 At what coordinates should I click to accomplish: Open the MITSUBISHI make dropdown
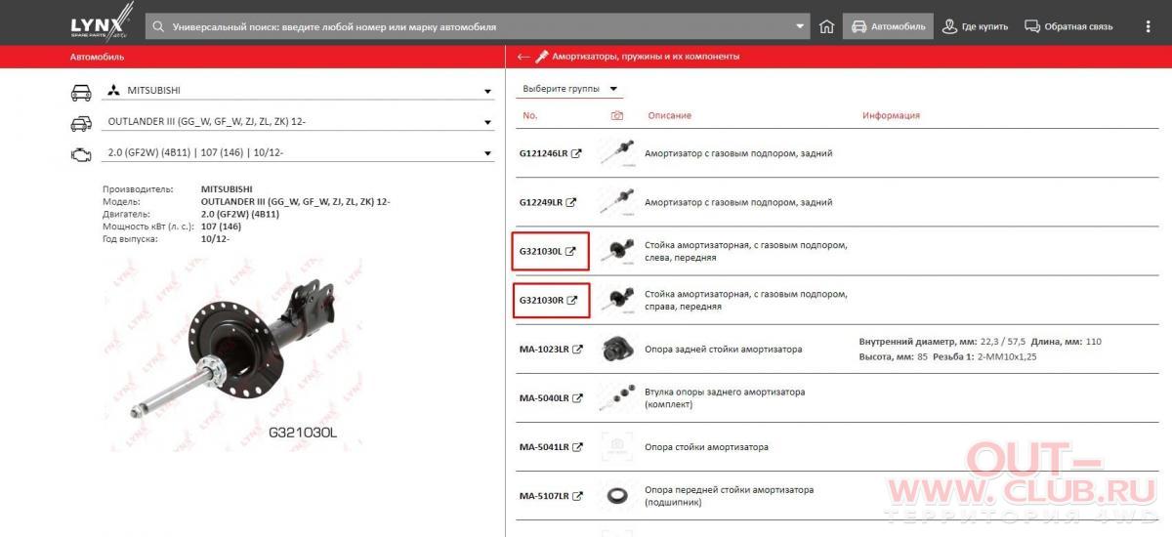pos(298,91)
